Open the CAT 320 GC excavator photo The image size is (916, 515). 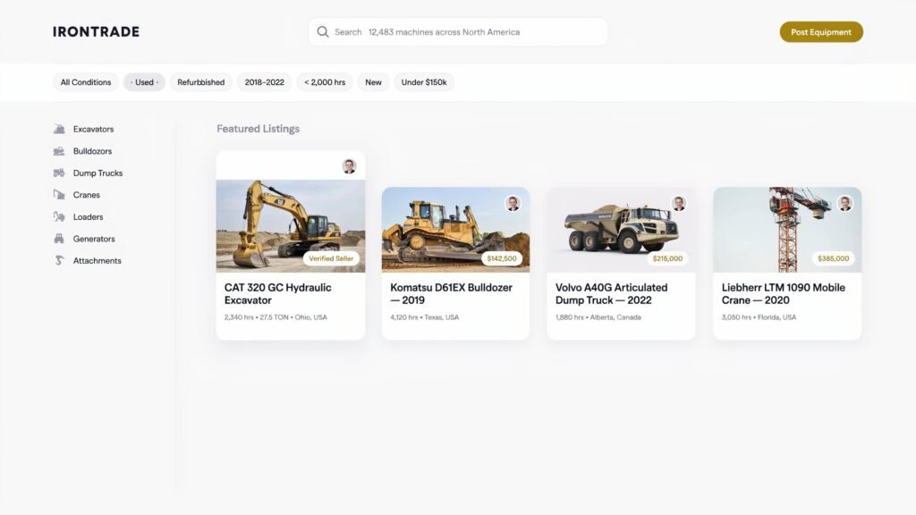(291, 226)
